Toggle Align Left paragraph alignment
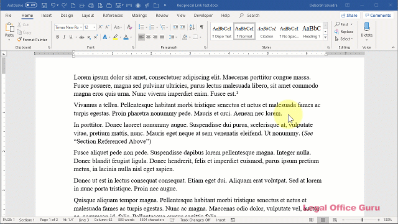The width and height of the screenshot is (398, 224). tap(141, 37)
